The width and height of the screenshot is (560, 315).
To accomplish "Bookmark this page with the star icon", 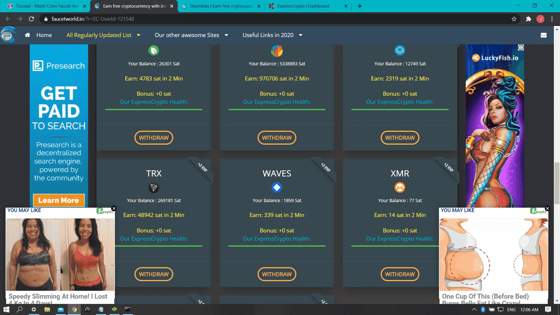I will (x=514, y=19).
